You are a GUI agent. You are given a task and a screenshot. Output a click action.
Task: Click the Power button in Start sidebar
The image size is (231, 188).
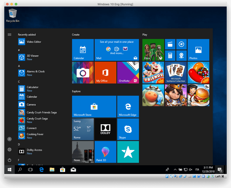[x=9, y=160]
